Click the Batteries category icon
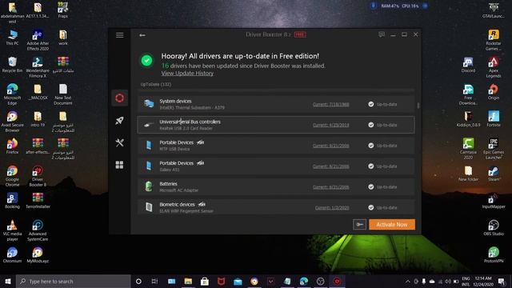 click(x=149, y=186)
